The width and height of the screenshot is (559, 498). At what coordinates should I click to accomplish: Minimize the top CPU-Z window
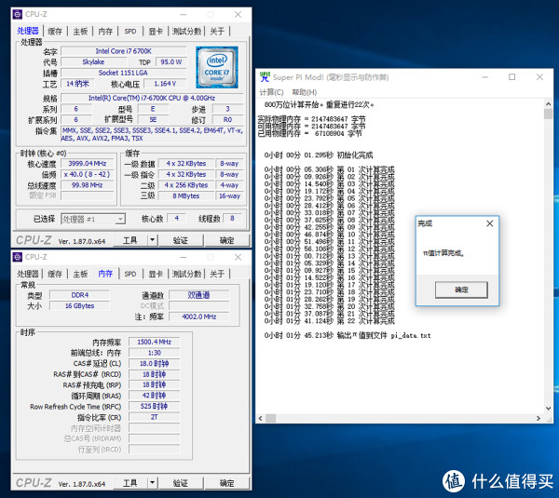pyautogui.click(x=184, y=14)
